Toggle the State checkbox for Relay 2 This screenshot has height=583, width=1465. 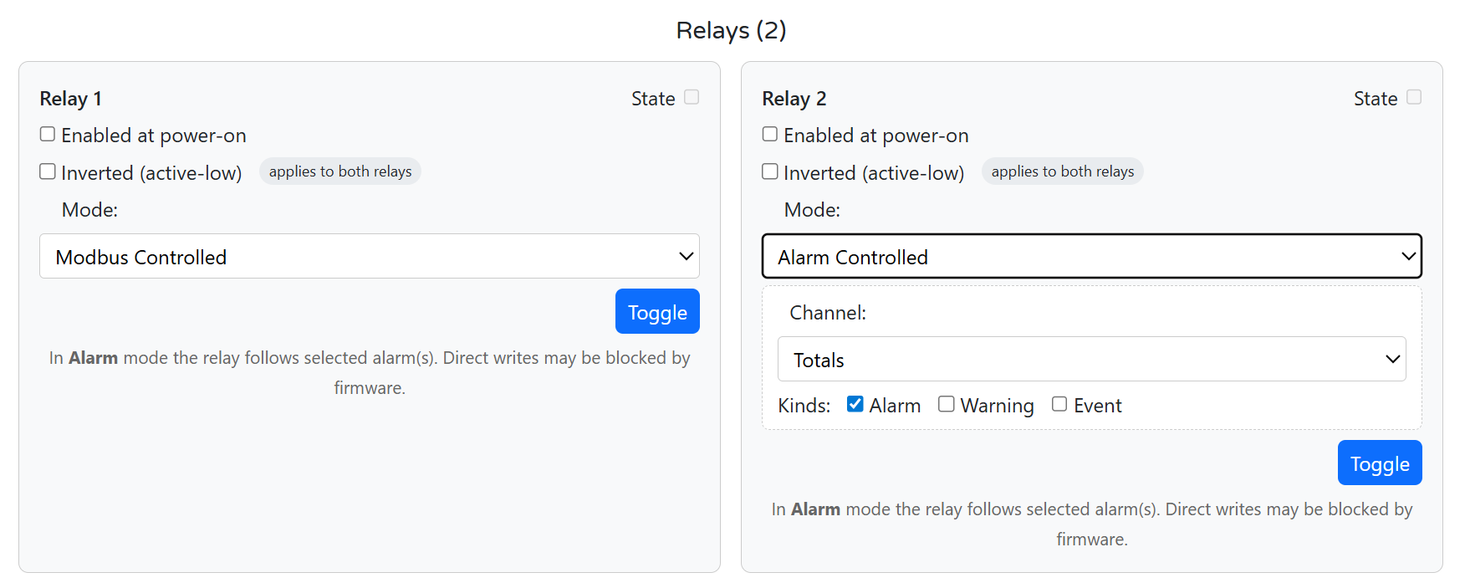1413,97
